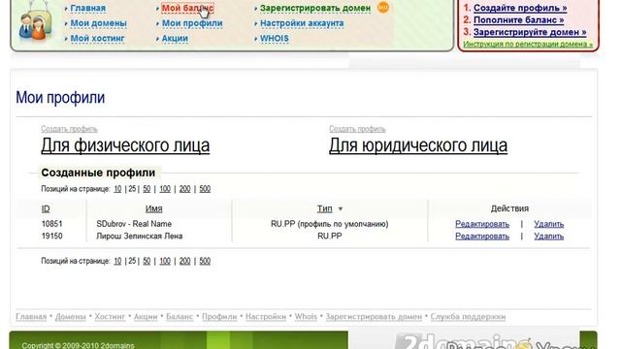Click Удалить for SDubrov - Real Name
Viewport: 621px width, 349px height.
tap(549, 224)
